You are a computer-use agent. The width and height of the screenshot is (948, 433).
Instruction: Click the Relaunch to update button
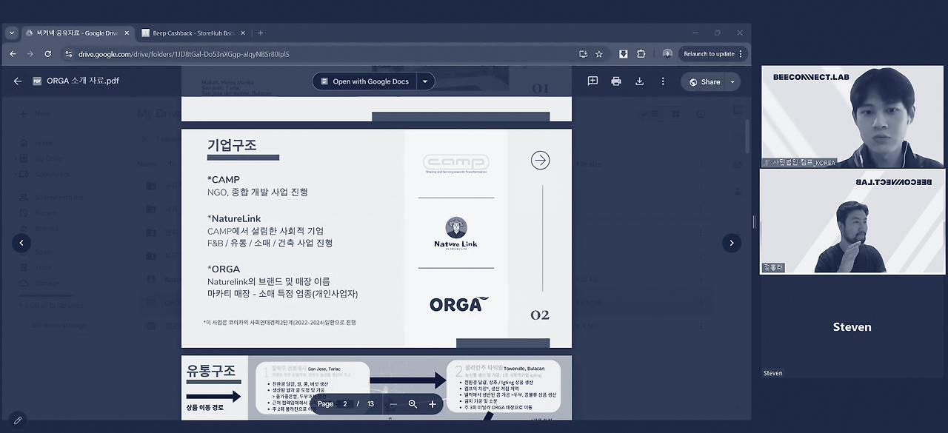point(710,53)
